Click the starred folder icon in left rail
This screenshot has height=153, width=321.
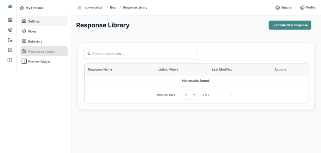10,40
